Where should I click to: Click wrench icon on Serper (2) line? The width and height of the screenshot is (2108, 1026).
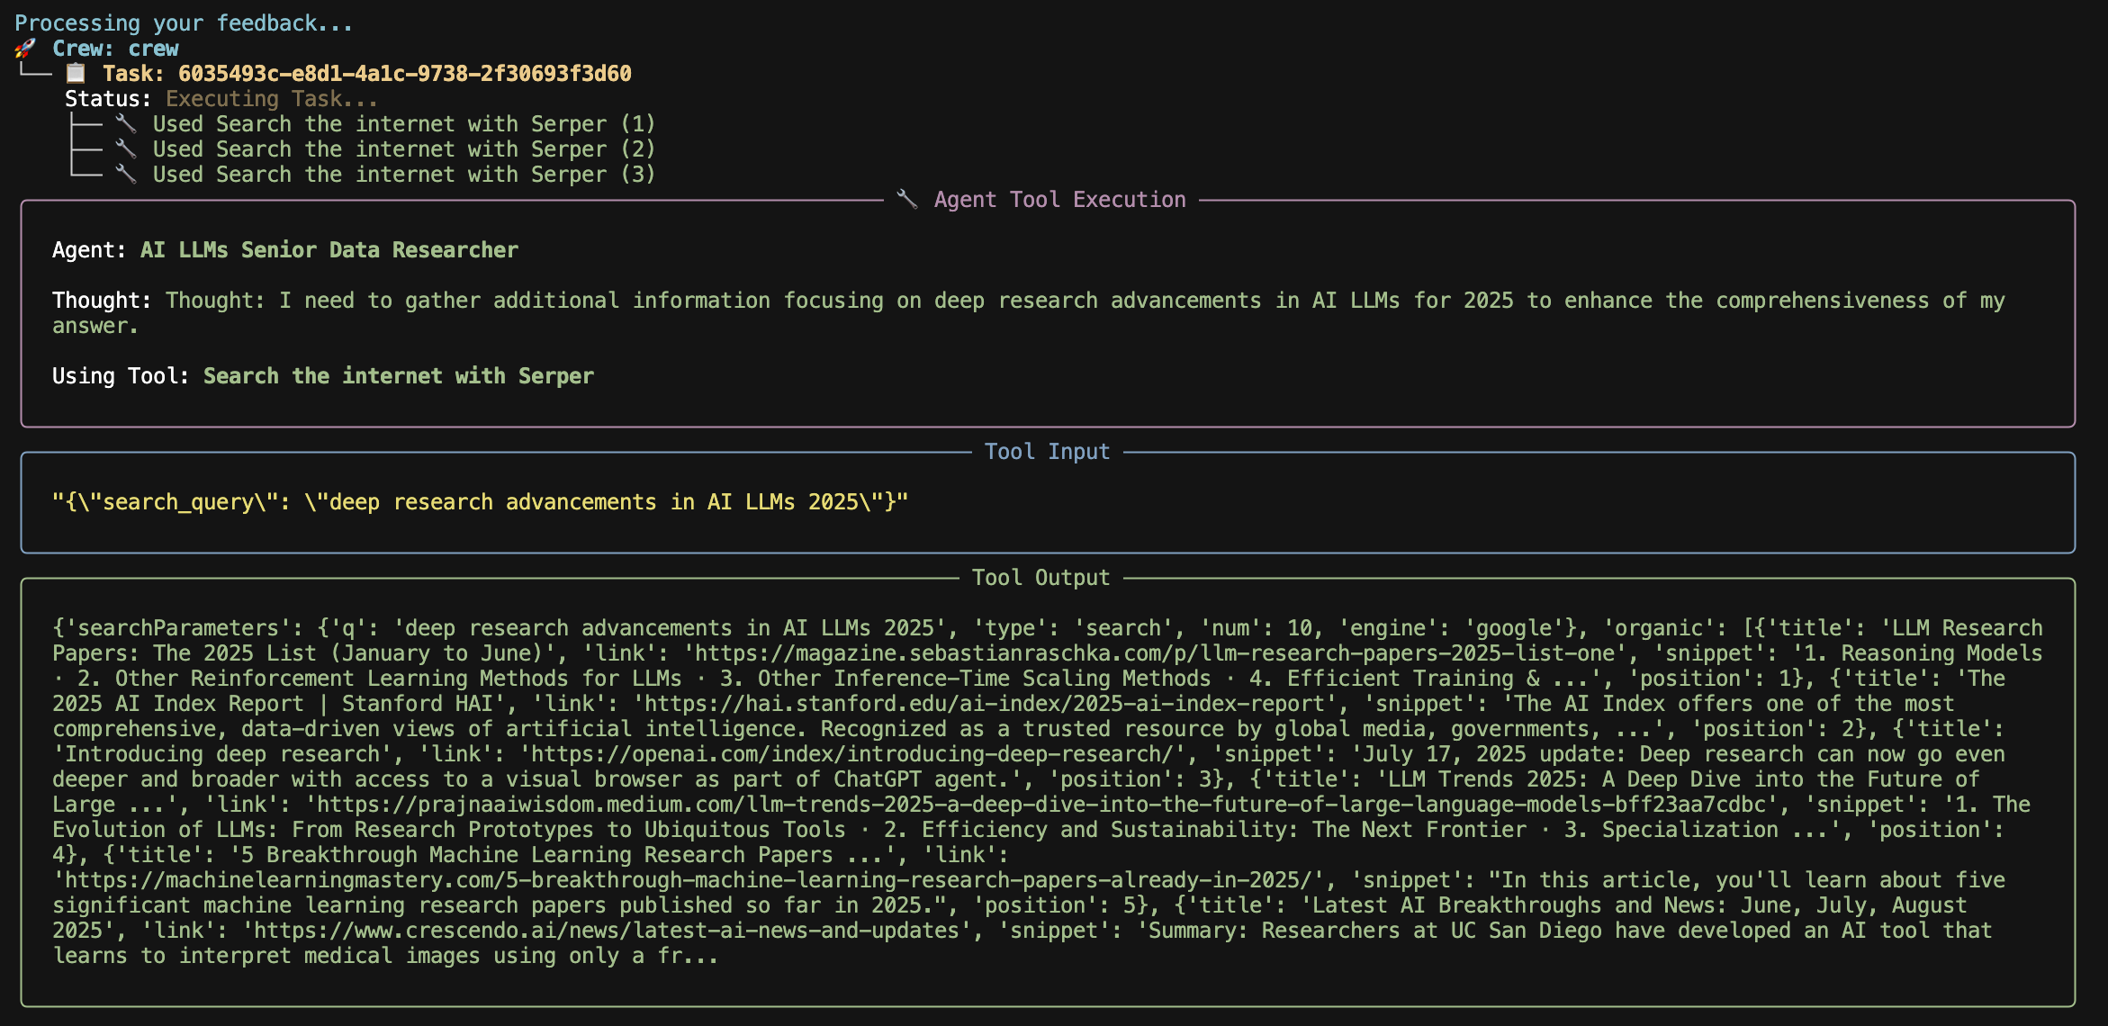point(126,148)
